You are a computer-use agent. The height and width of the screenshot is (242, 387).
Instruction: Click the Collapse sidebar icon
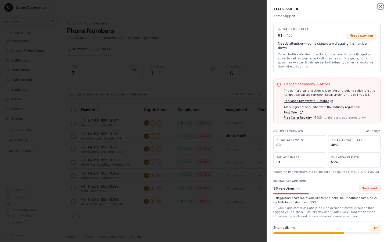[7, 235]
